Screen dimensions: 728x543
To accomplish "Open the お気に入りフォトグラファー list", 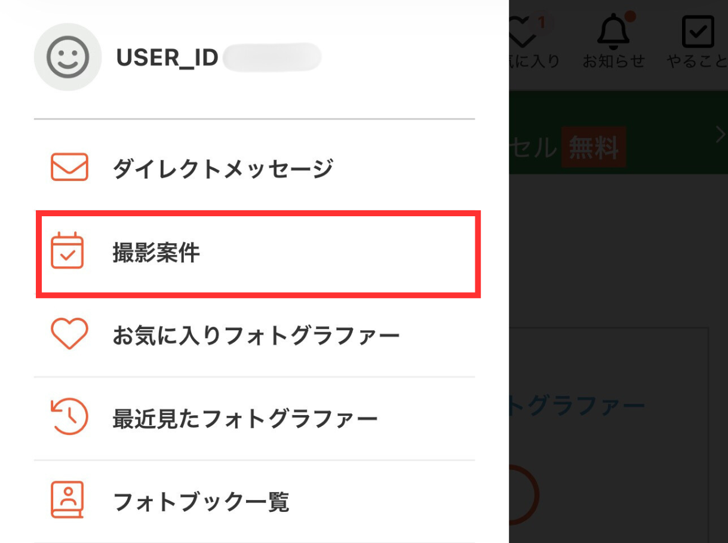I will [x=257, y=335].
